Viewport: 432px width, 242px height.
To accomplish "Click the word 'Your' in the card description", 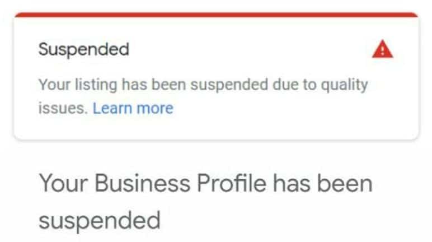I will [x=50, y=85].
